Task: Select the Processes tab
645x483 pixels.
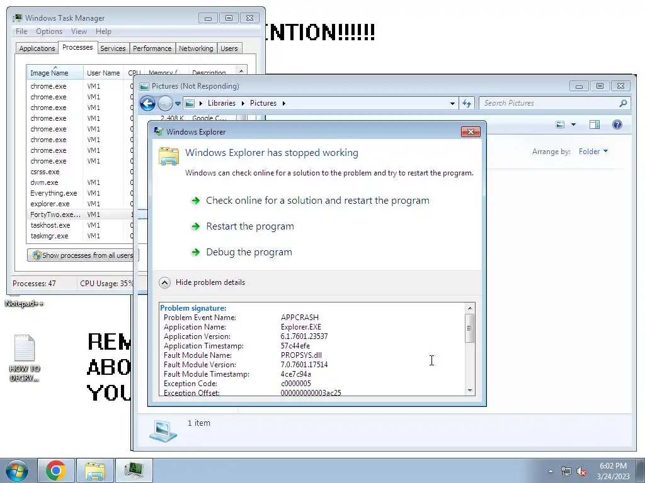Action: (x=77, y=48)
